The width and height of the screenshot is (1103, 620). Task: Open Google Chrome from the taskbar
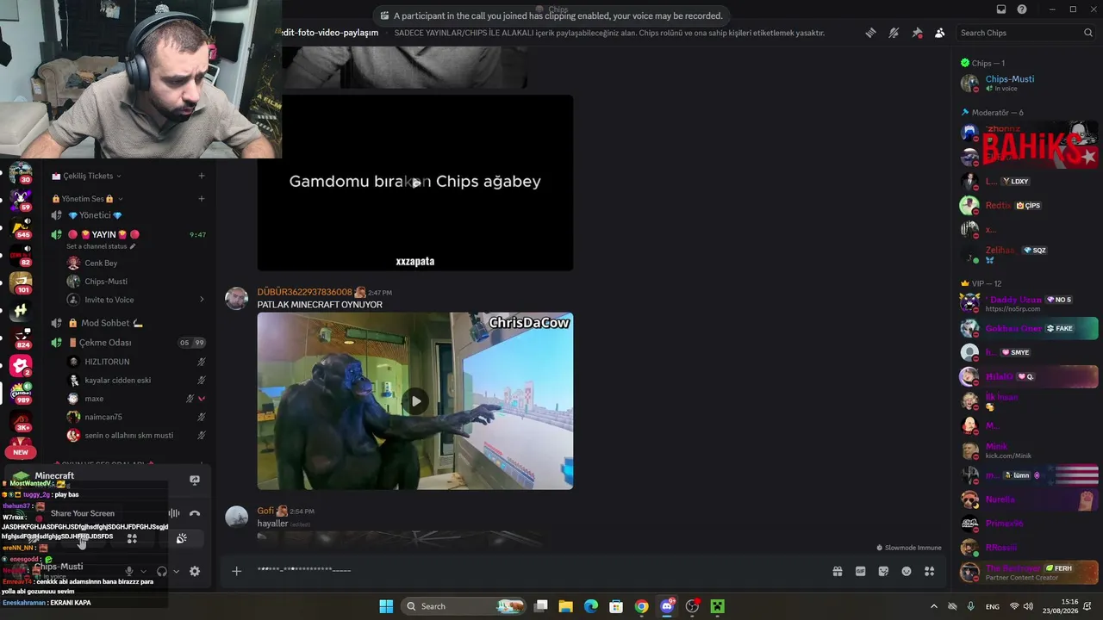click(641, 606)
